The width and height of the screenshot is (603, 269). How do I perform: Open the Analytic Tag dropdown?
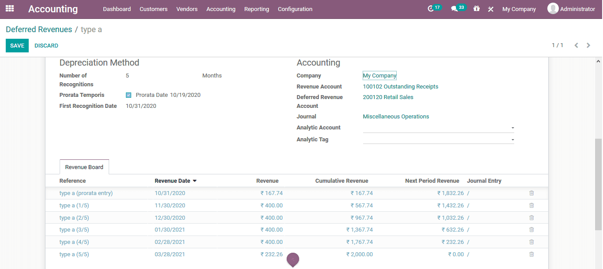click(x=512, y=140)
